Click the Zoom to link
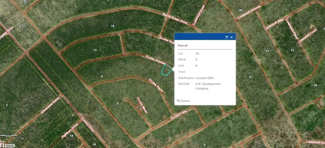The width and height of the screenshot is (325, 148). click(185, 101)
